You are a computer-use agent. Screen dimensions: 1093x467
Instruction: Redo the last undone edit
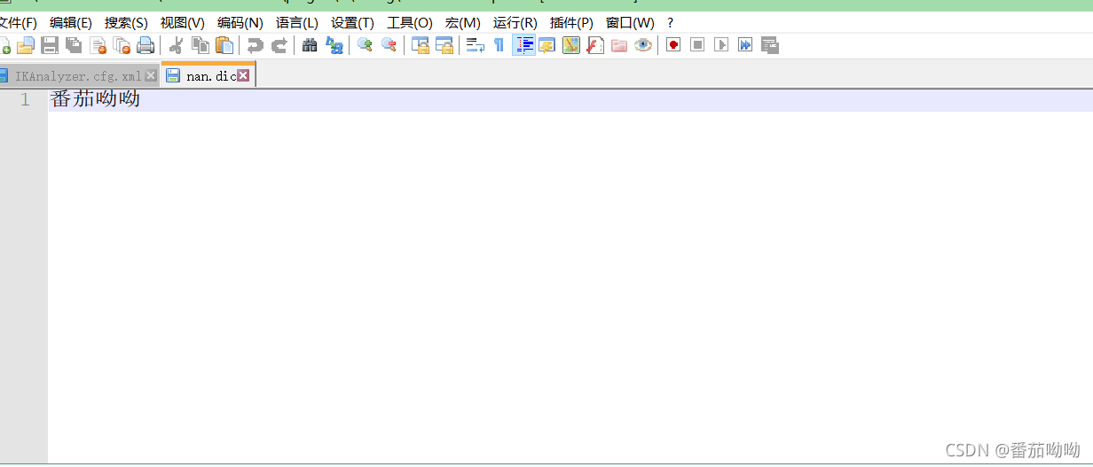pos(279,45)
